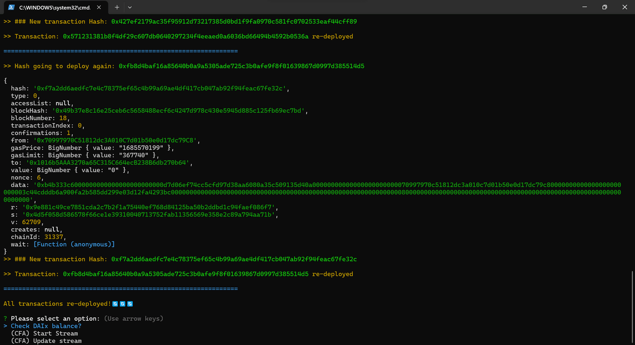
Task: Click the nonce value 6
Action: (x=38, y=178)
